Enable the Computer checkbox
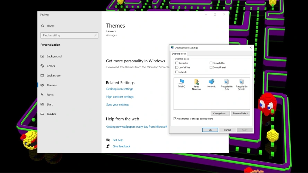Image resolution: width=308 pixels, height=173 pixels. coord(177,63)
